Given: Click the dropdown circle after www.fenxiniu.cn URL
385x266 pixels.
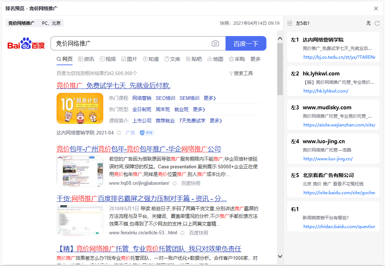Looking at the screenshot, I should pyautogui.click(x=182, y=233).
